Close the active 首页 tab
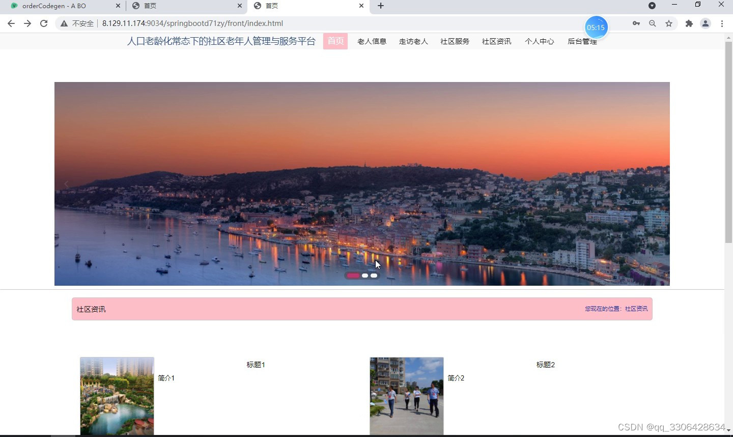This screenshot has width=733, height=437. pos(361,6)
